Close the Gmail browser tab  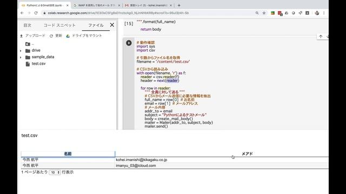(x=171, y=5)
